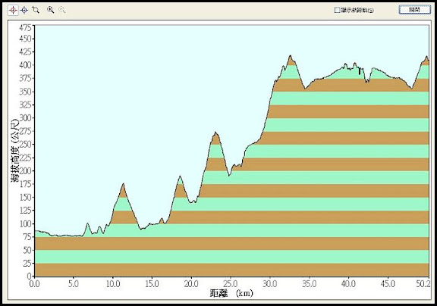Activate the zoom-to-selection box tool
The height and width of the screenshot is (306, 437).
36,10
